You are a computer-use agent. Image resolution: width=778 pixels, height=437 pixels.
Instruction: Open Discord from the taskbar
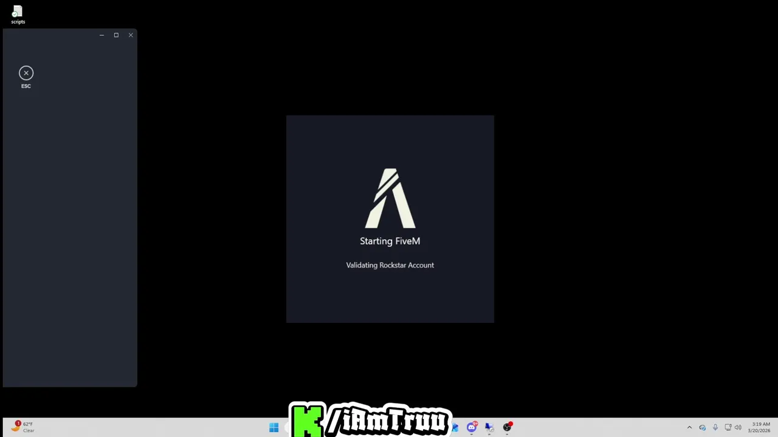(x=472, y=427)
